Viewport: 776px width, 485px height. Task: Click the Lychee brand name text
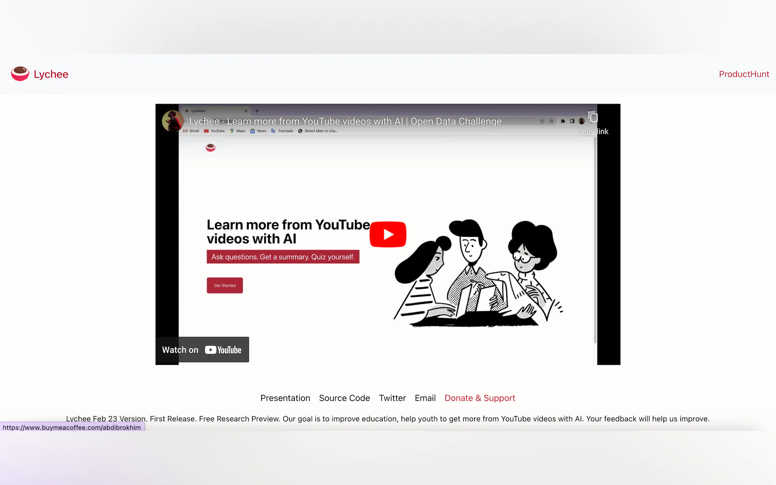[51, 74]
